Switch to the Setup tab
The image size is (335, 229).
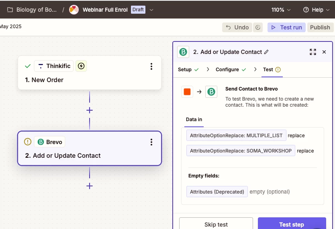coord(188,70)
